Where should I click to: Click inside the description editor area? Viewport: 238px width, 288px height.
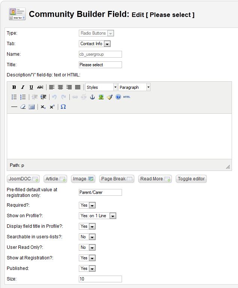point(119,136)
